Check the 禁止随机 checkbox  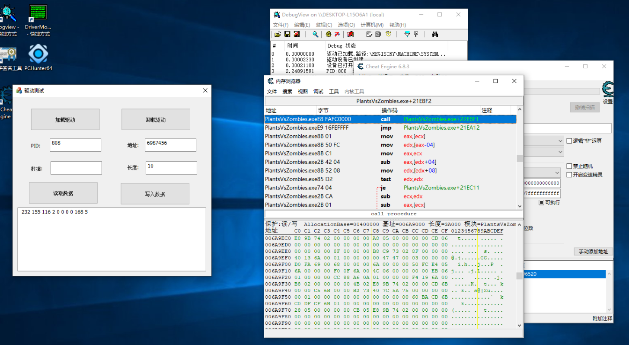click(569, 166)
